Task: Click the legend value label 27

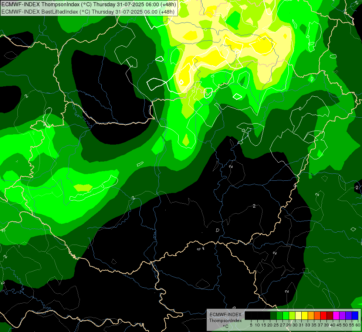Action: 283,325
